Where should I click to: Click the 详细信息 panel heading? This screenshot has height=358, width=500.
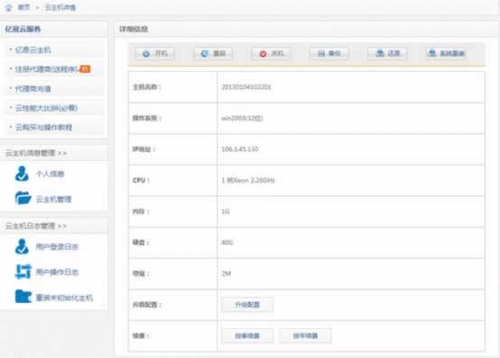[134, 29]
